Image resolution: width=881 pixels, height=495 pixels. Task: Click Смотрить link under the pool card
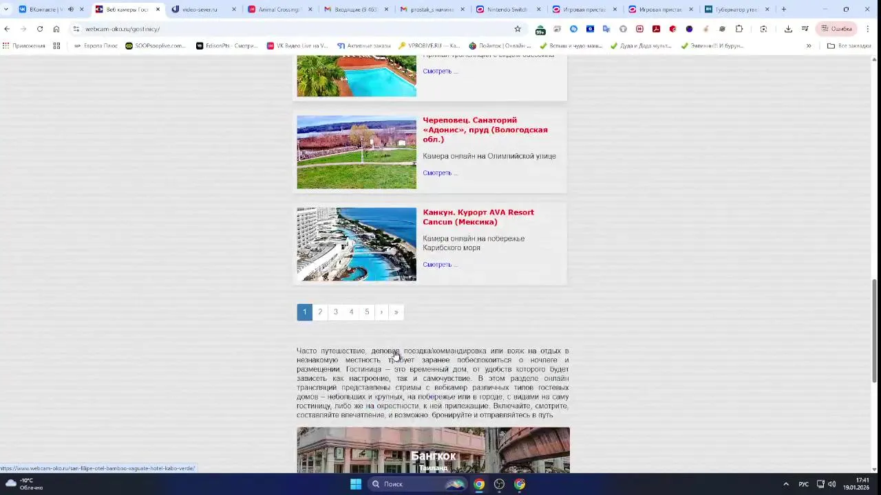click(440, 71)
